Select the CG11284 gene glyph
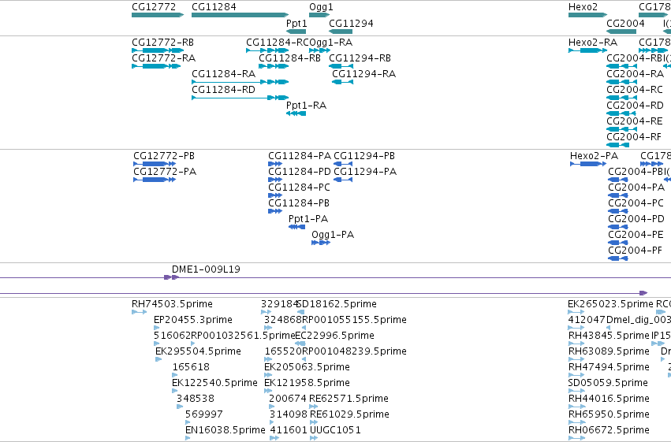This screenshot has height=442, width=671. [x=240, y=15]
